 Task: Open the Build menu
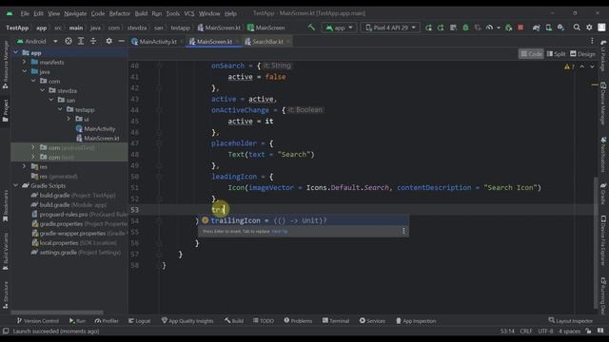pos(141,13)
